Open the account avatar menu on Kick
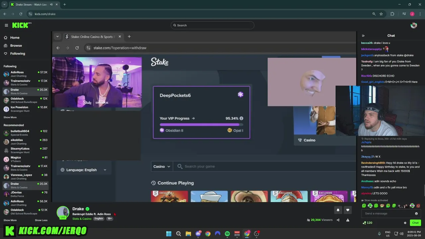425x239 pixels. tap(414, 25)
